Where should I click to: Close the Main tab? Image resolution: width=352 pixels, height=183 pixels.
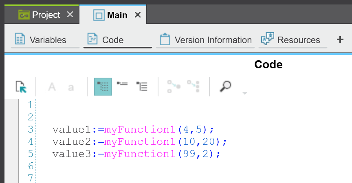click(x=138, y=15)
